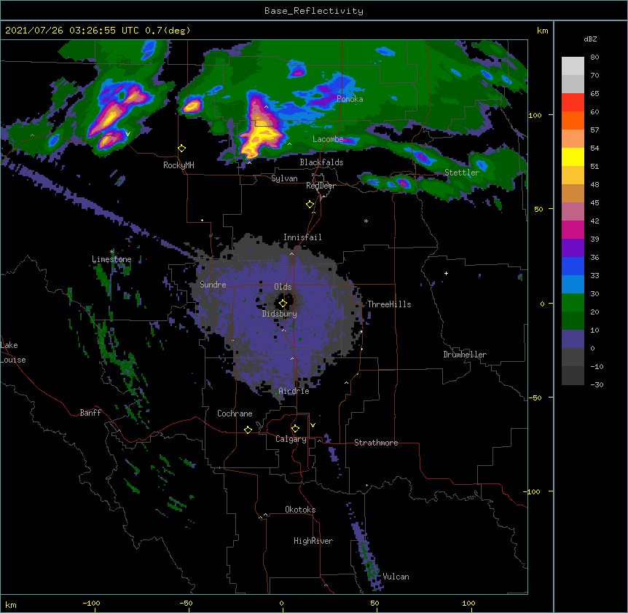Click the Strathmore town label
The width and height of the screenshot is (628, 613).
(x=376, y=443)
